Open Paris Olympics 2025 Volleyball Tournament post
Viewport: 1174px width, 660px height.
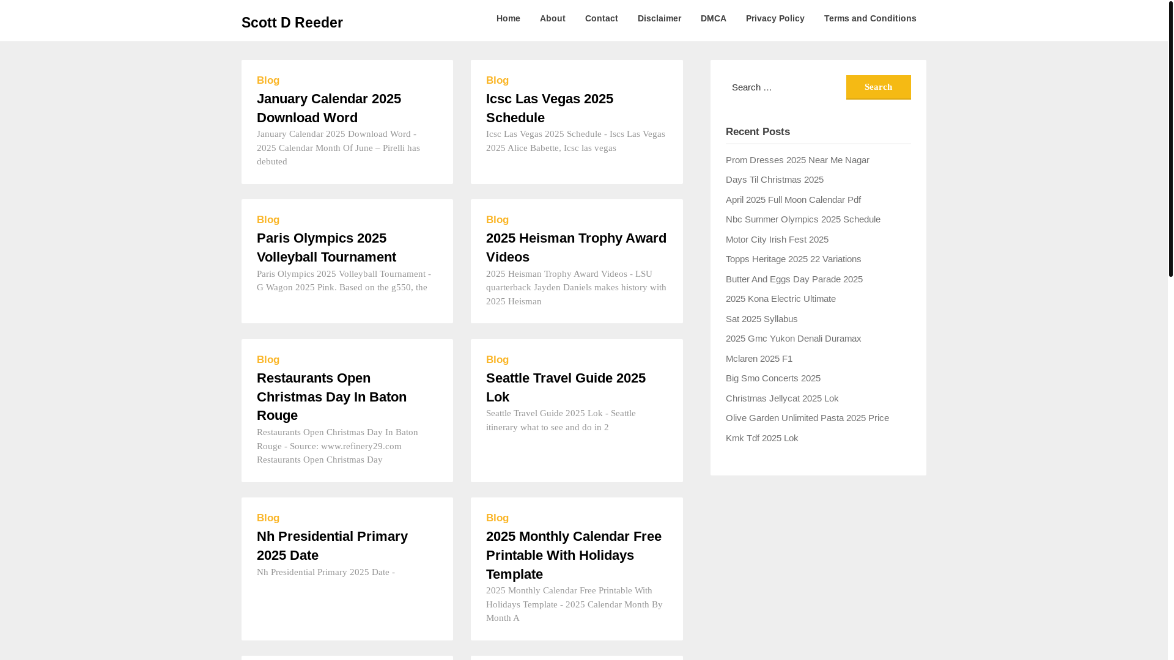coord(327,248)
